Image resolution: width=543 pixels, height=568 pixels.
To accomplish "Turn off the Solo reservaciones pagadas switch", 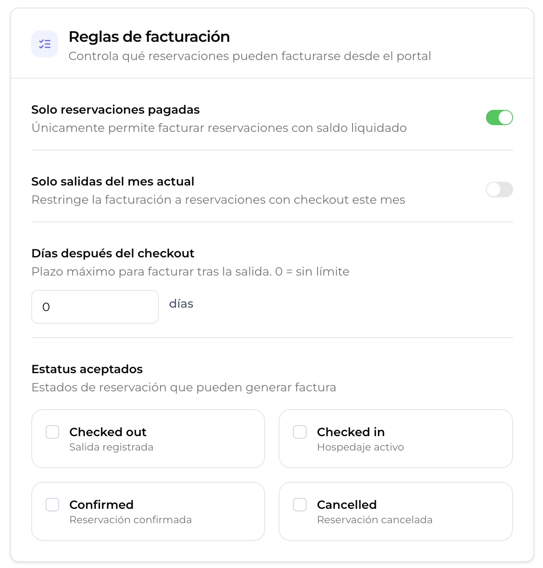I will (500, 117).
